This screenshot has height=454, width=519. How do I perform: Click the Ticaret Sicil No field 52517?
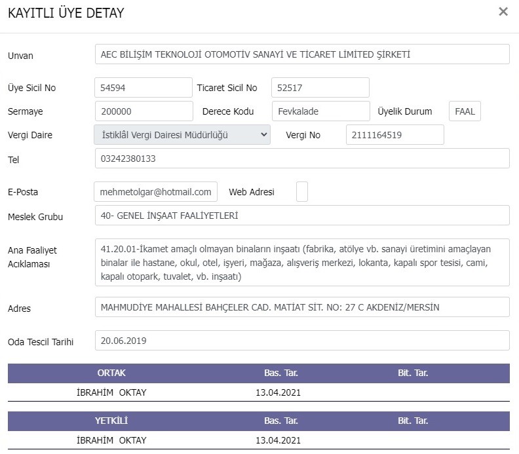tap(320, 88)
